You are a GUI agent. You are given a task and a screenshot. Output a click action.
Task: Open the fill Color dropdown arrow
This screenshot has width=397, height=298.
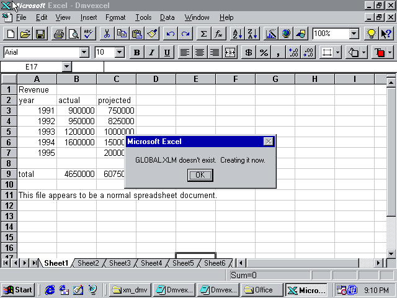tap(364, 52)
